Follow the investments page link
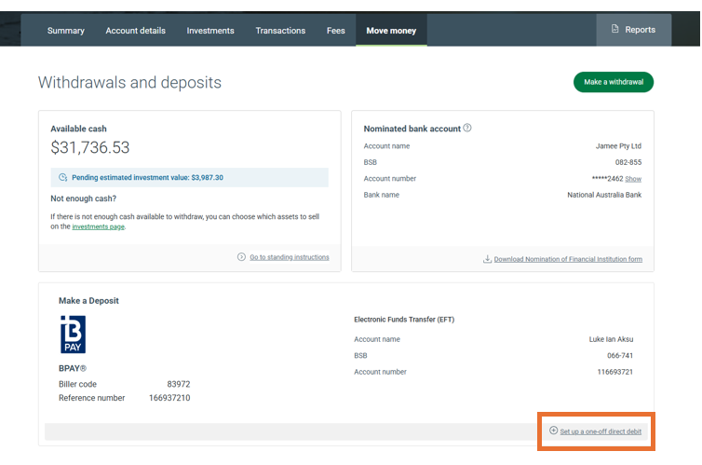Screen dimensions: 702x465 [x=98, y=226]
